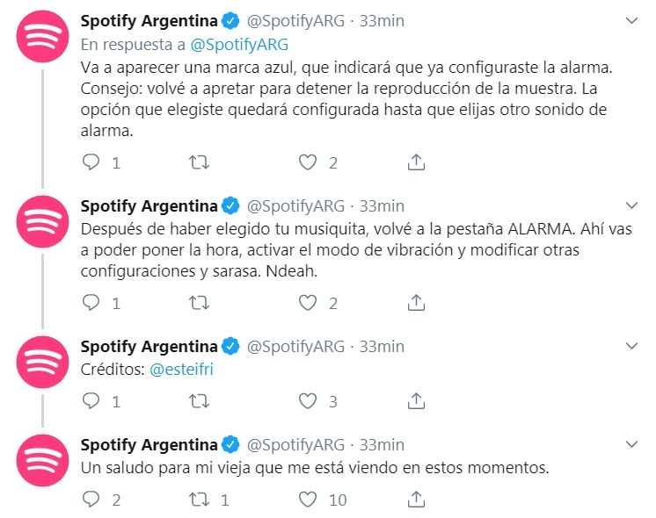Retweet the 'Un saludo para mi vieja' tweet
Image resolution: width=656 pixels, height=518 pixels.
coord(200,500)
